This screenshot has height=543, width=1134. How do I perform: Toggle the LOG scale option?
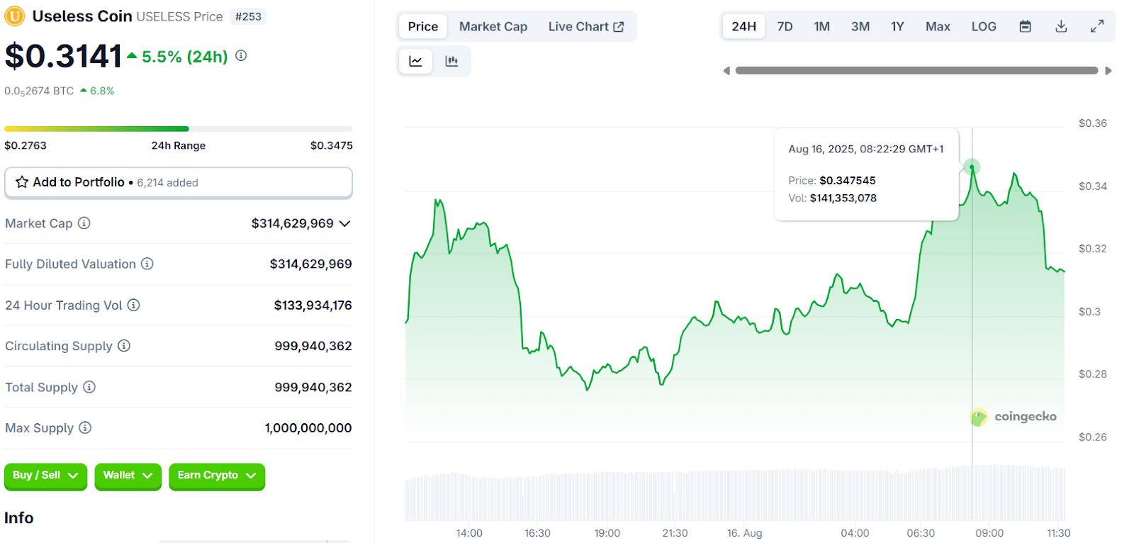click(x=983, y=26)
